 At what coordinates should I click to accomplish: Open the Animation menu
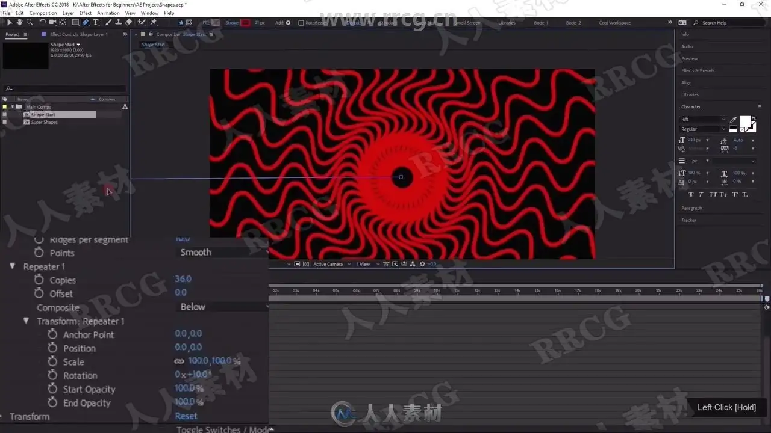(108, 13)
